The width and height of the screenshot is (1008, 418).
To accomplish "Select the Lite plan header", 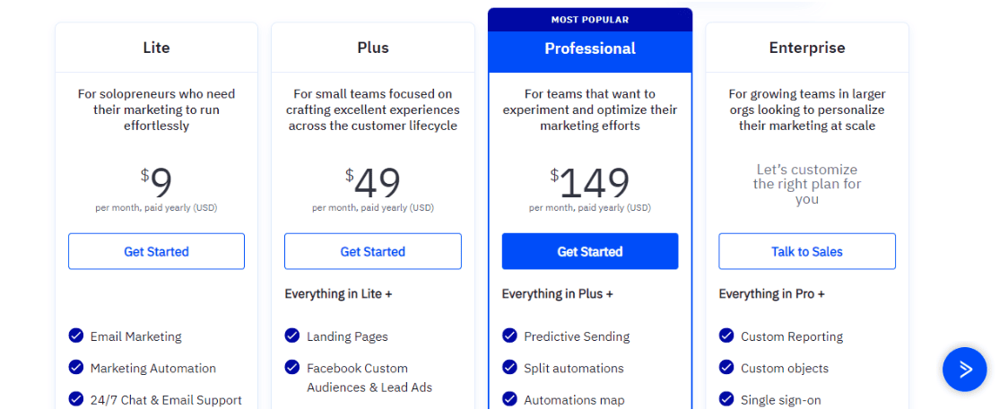I will 156,48.
